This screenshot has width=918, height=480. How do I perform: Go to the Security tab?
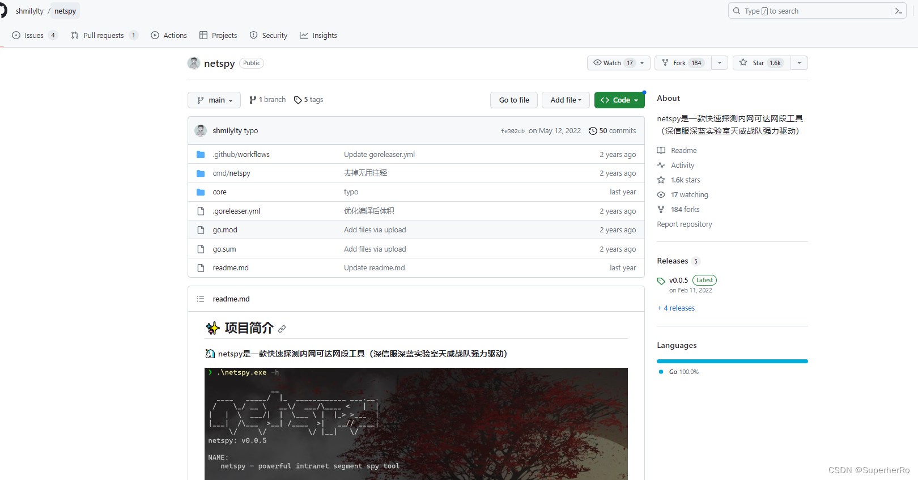(269, 35)
